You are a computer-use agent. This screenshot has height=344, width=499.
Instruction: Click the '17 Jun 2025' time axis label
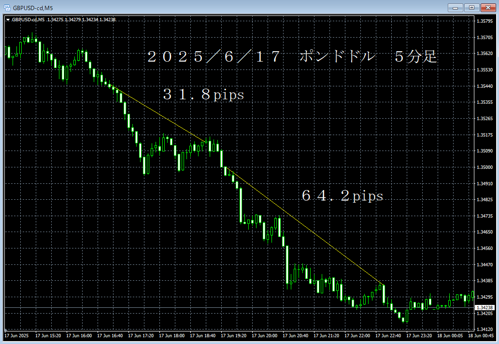16,336
